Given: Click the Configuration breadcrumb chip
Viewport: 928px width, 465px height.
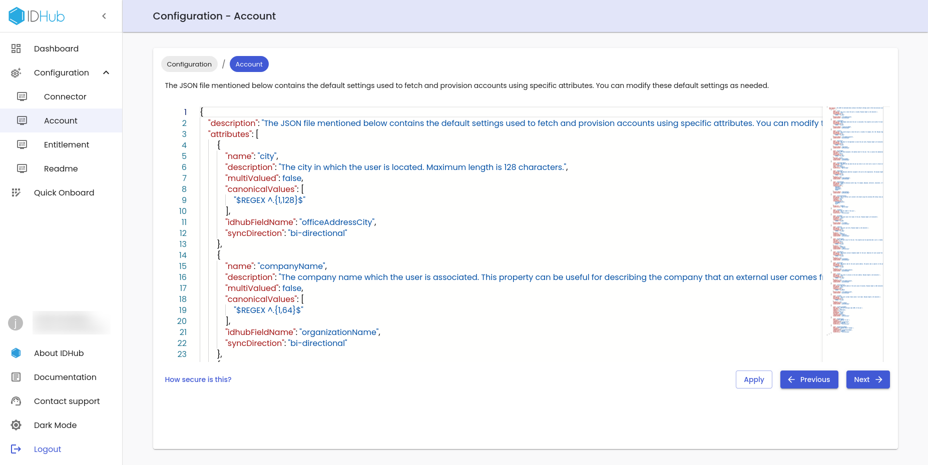Looking at the screenshot, I should (x=189, y=64).
